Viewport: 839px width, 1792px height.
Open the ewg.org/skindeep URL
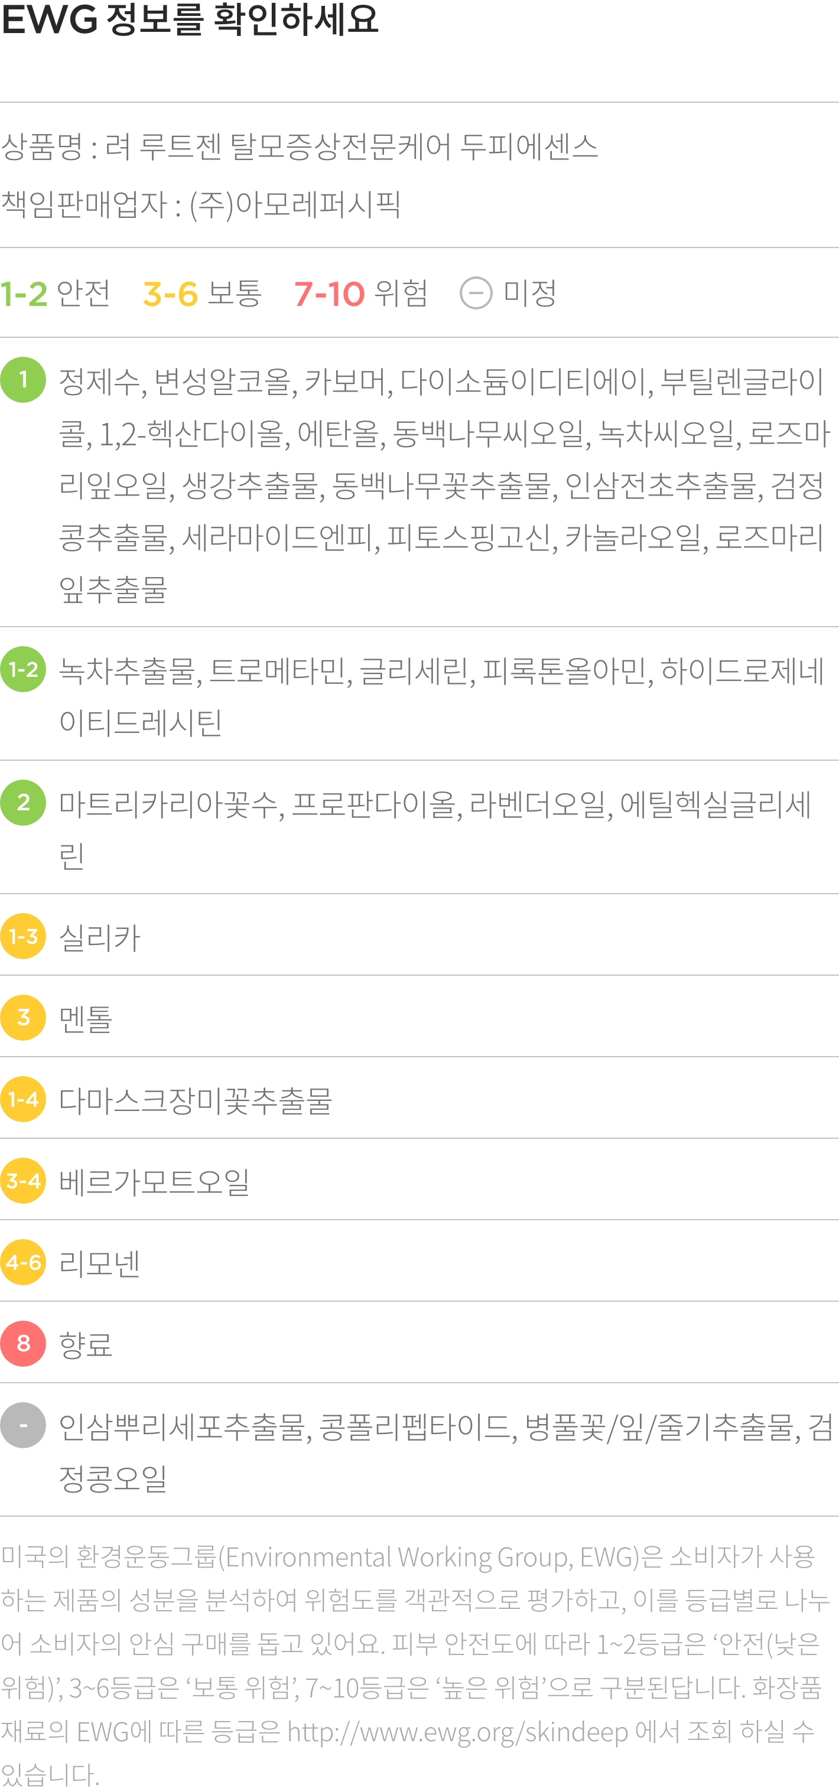pos(458,1732)
